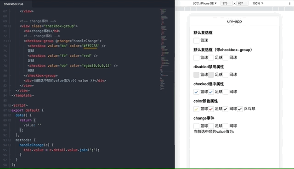Screen dimensions: 294x169
Task: Click the closing template tag on line 84
Action: click(x=23, y=96)
